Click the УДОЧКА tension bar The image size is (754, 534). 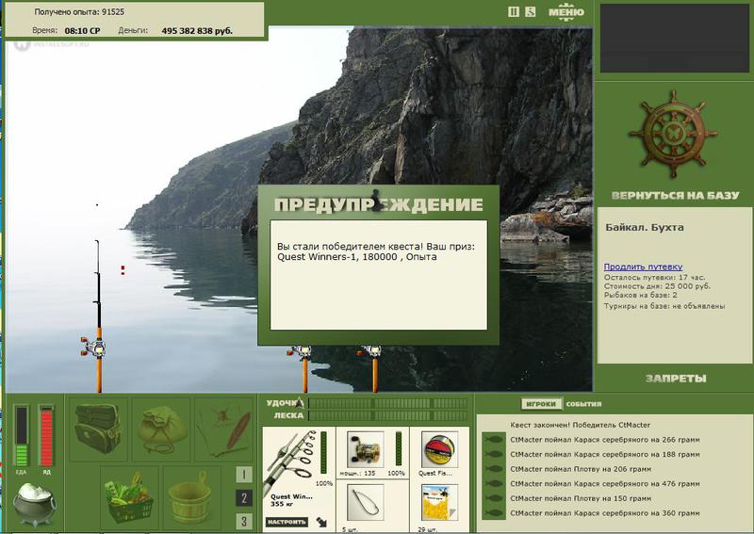[x=387, y=403]
